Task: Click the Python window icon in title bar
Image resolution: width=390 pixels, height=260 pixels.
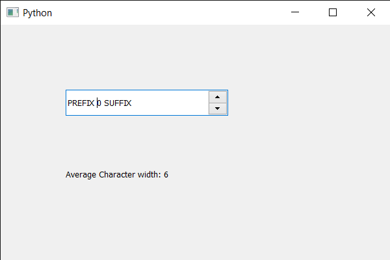Action: click(x=12, y=12)
